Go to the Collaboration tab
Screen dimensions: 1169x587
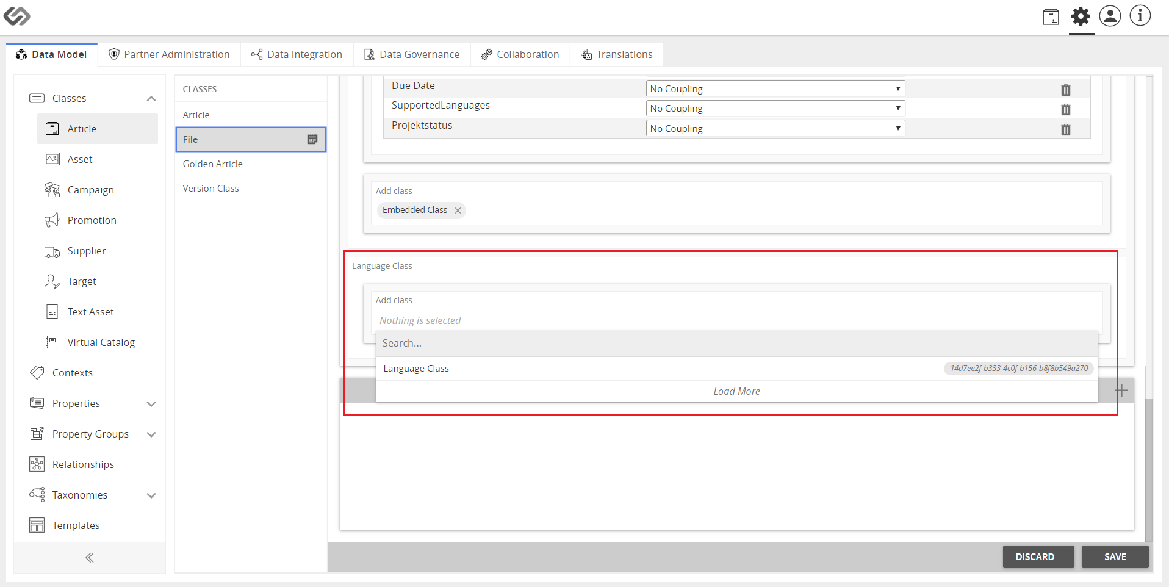click(520, 54)
